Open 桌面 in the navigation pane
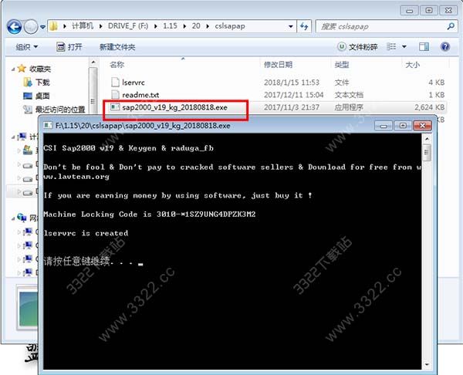Screen dimensions: 463x375 click(42, 96)
